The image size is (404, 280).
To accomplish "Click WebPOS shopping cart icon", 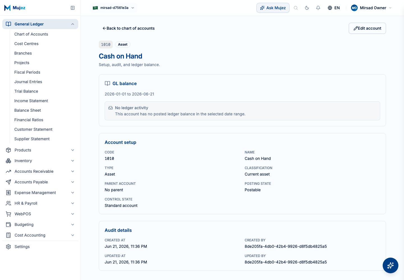I will [x=8, y=214].
